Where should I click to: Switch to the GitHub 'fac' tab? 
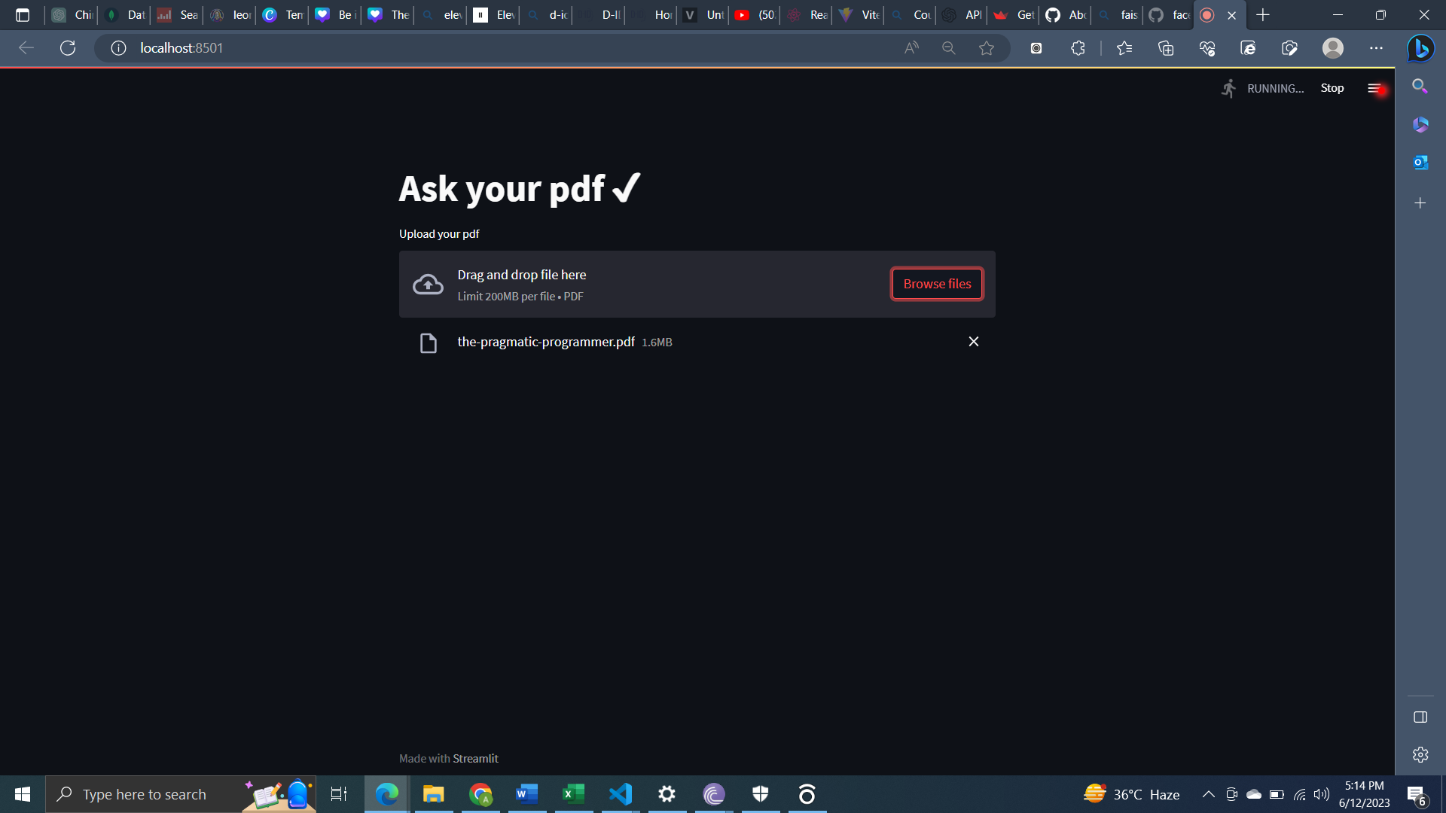point(1169,15)
